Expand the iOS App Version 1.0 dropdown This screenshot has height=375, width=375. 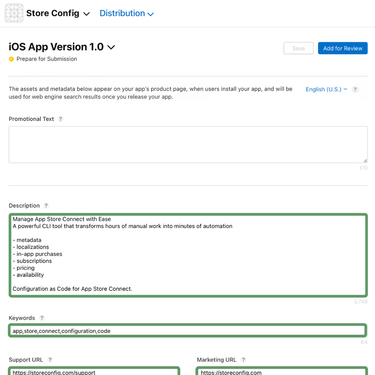[x=111, y=47]
